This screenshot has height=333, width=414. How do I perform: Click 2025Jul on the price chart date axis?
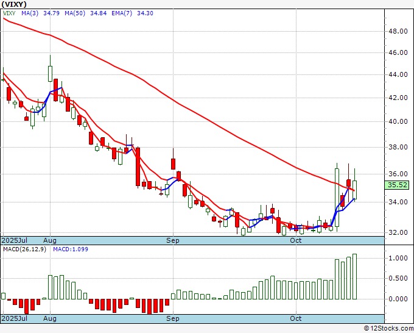14,240
